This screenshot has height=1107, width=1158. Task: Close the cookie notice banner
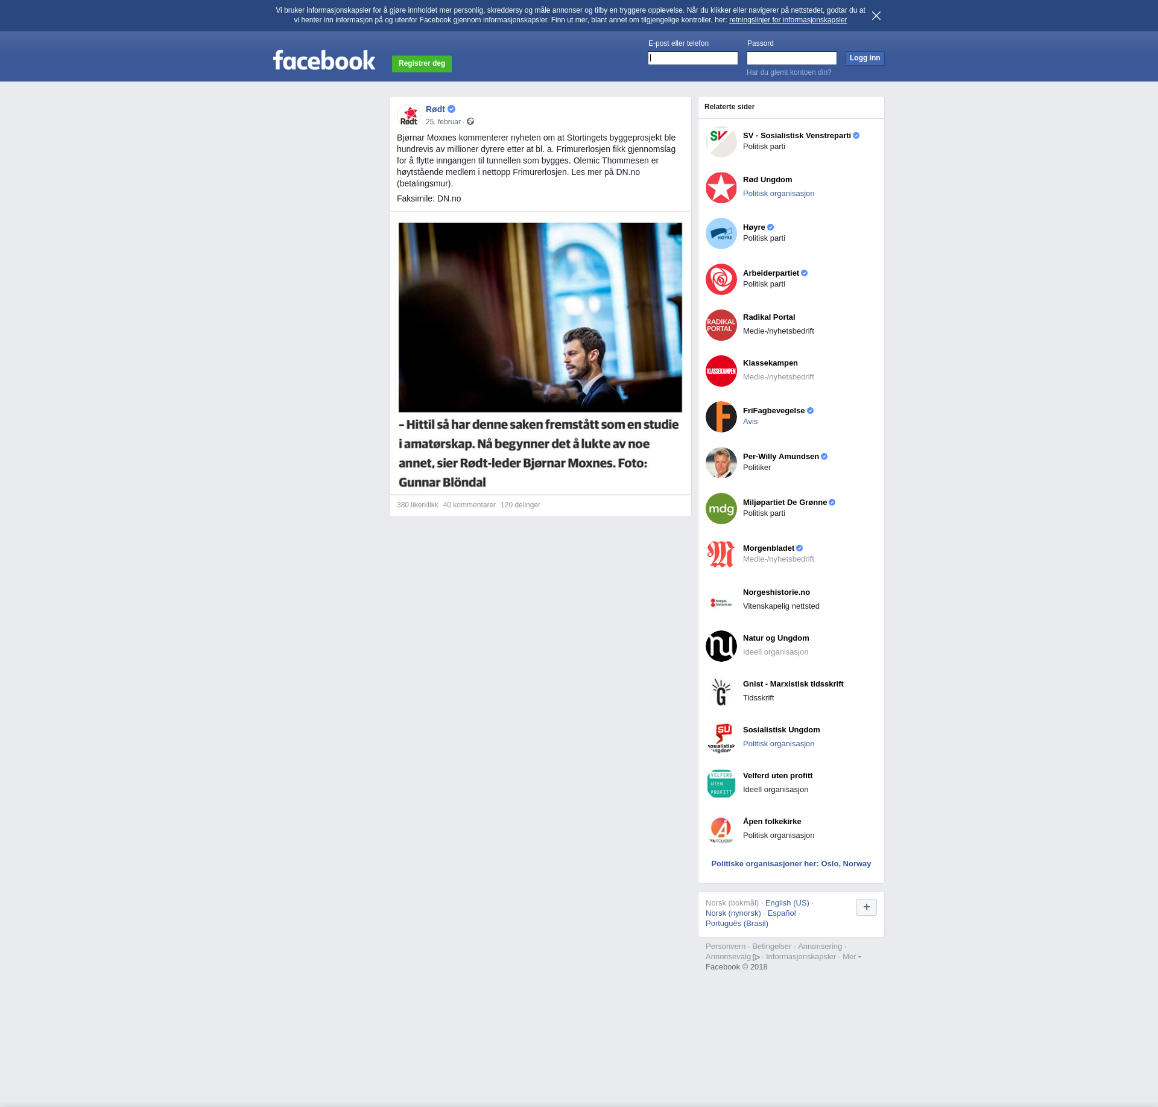click(x=876, y=16)
